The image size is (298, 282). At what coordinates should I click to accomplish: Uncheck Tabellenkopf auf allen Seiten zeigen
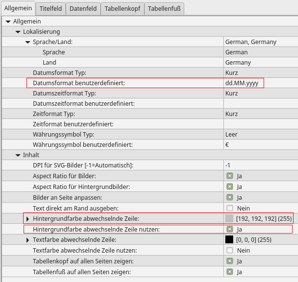(229, 261)
